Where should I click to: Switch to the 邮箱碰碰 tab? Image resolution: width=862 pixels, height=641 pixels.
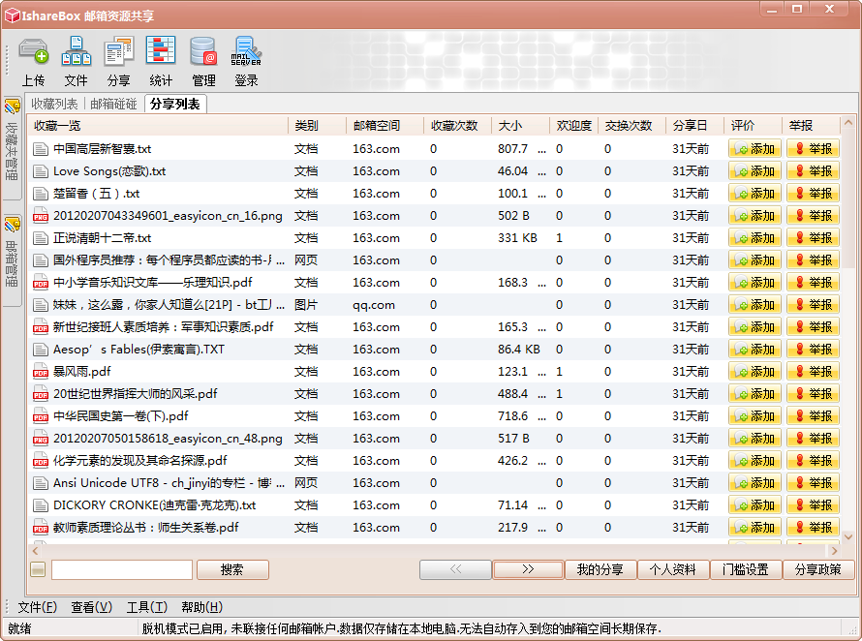click(113, 104)
